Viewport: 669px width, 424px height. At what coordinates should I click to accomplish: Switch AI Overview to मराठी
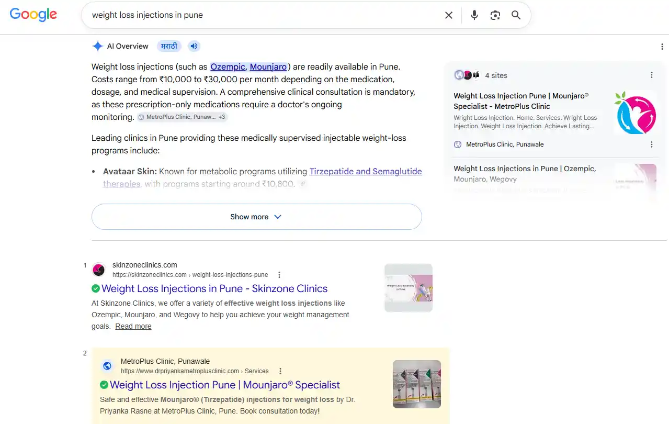pyautogui.click(x=169, y=46)
